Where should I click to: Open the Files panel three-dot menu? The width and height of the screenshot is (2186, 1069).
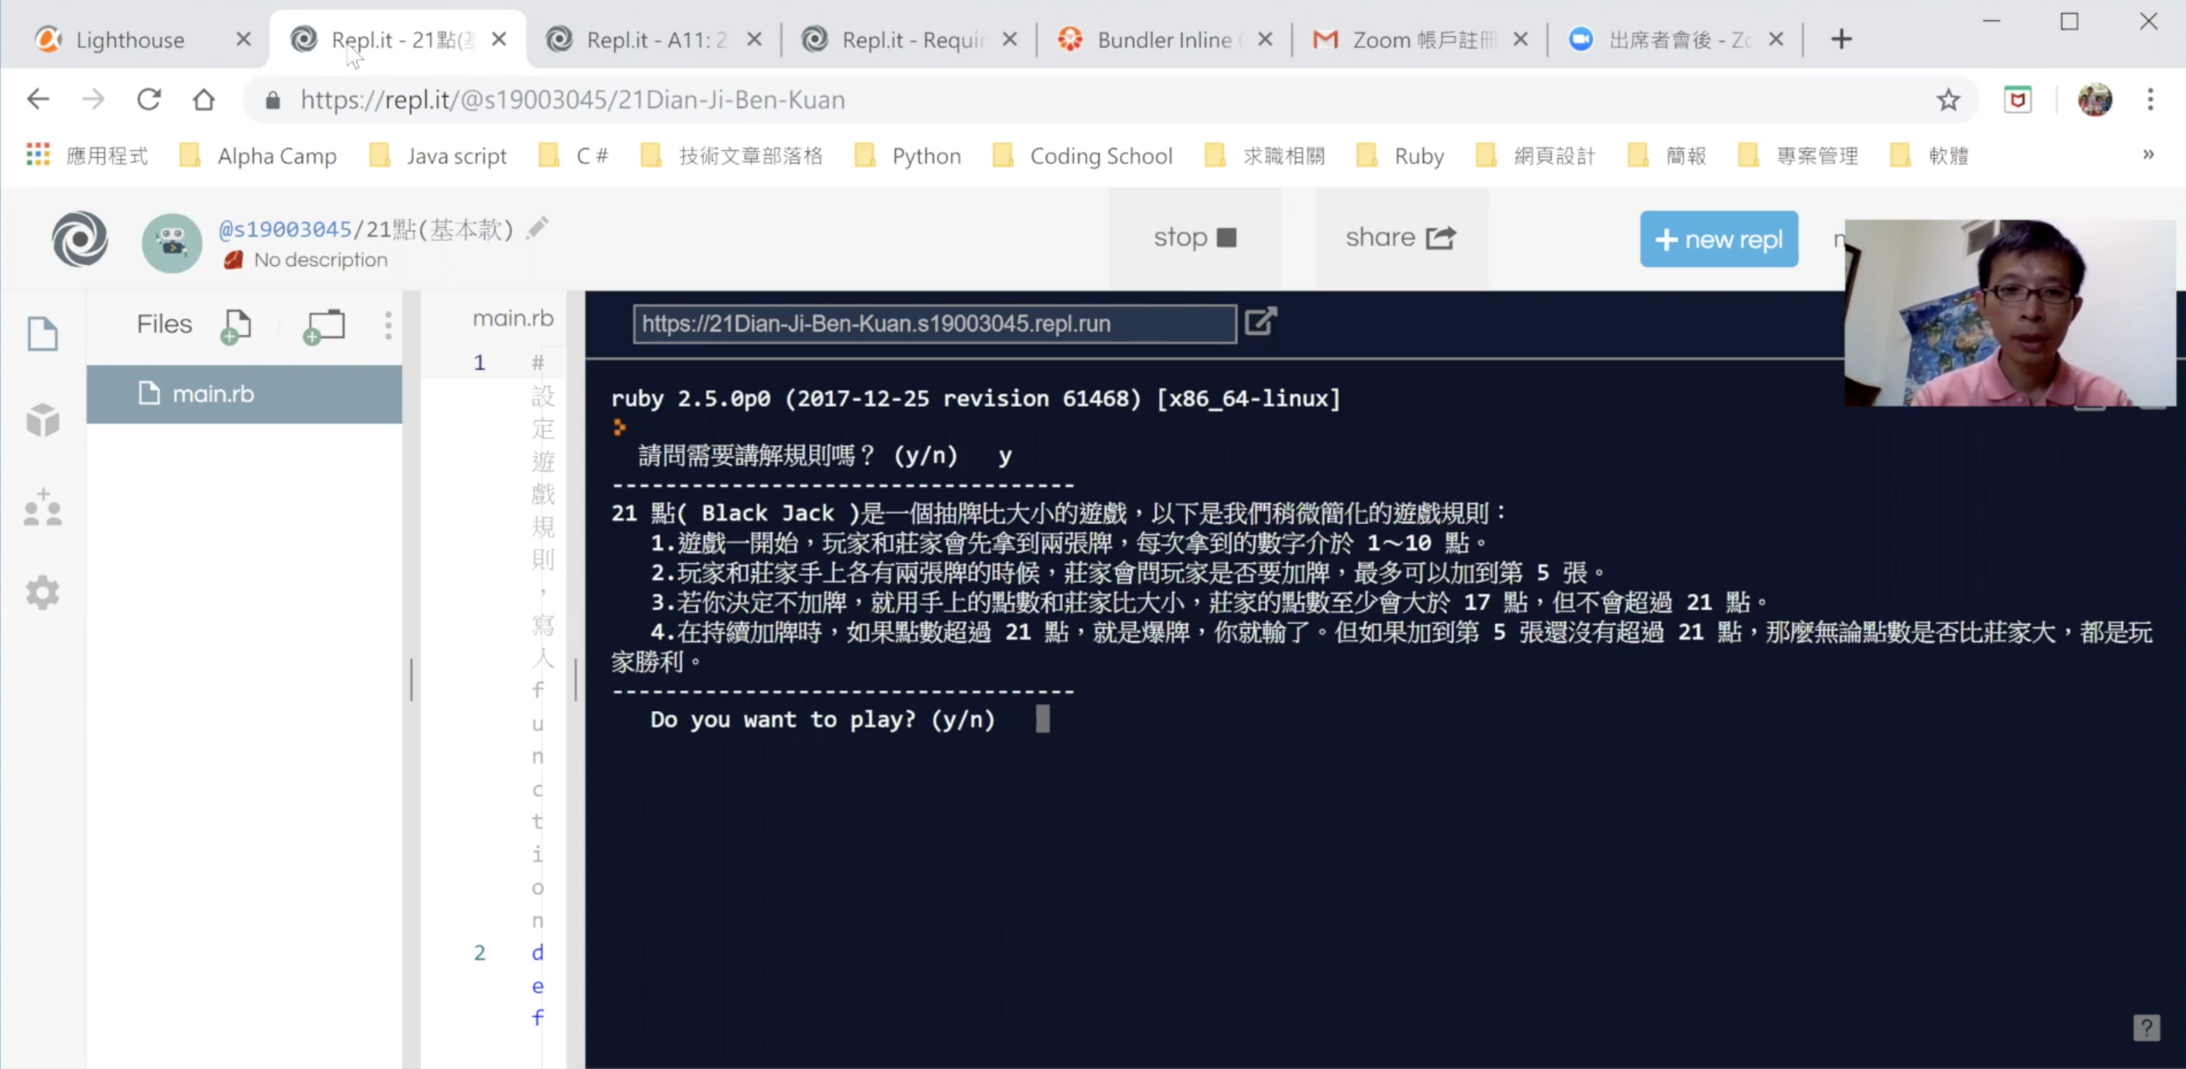click(x=388, y=325)
